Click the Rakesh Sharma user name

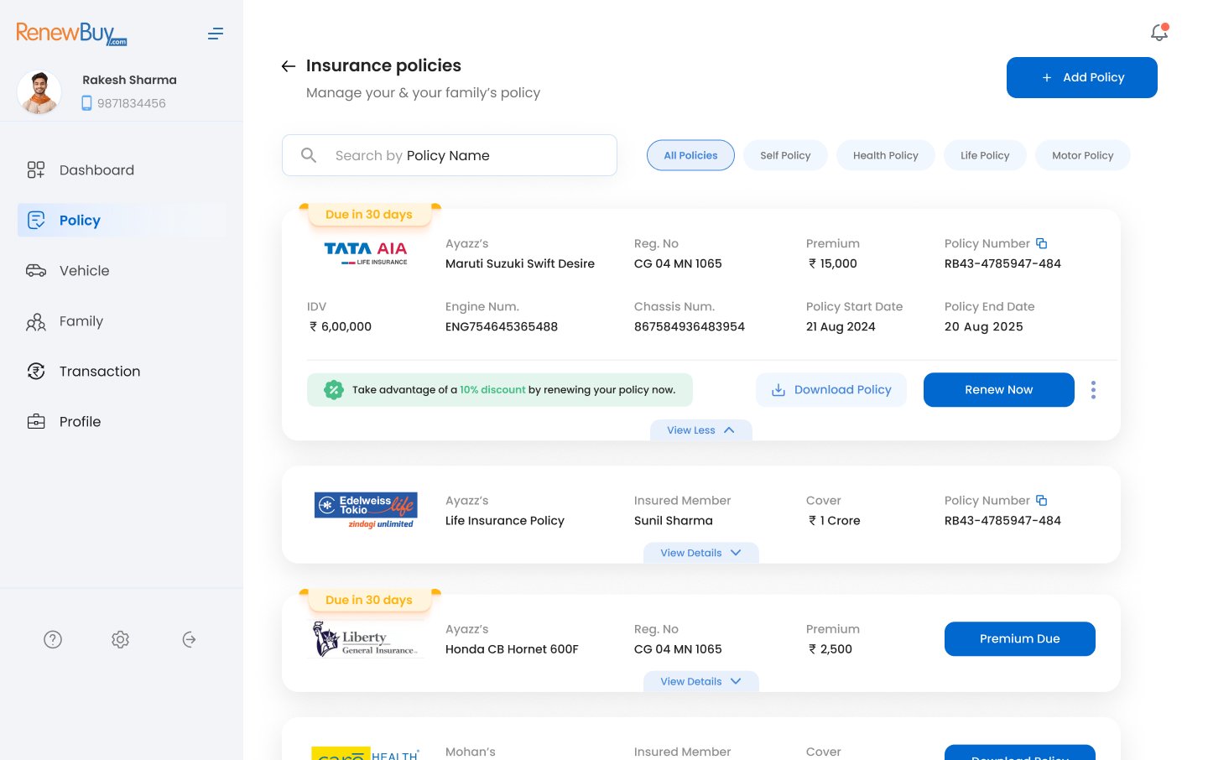pyautogui.click(x=129, y=80)
